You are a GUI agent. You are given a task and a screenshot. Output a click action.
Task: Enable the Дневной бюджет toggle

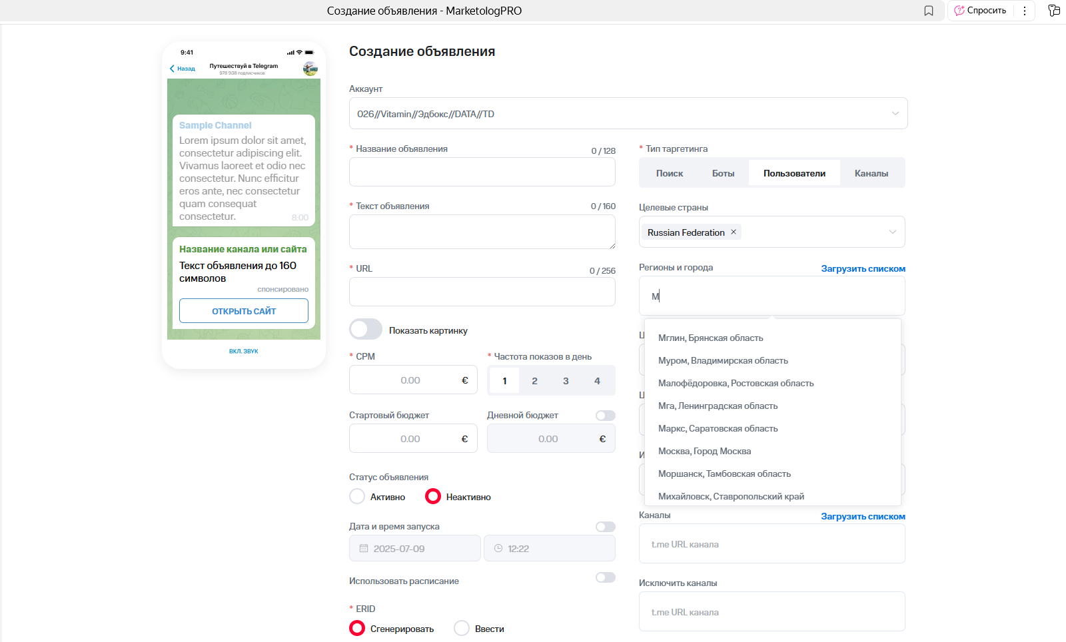click(x=605, y=416)
